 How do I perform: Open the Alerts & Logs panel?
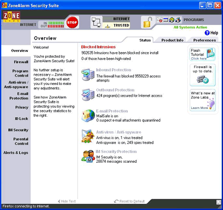pos(16,153)
